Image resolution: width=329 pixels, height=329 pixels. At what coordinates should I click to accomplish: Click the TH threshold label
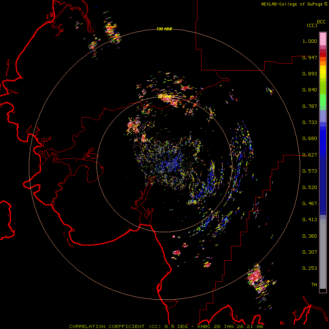[x=314, y=285]
